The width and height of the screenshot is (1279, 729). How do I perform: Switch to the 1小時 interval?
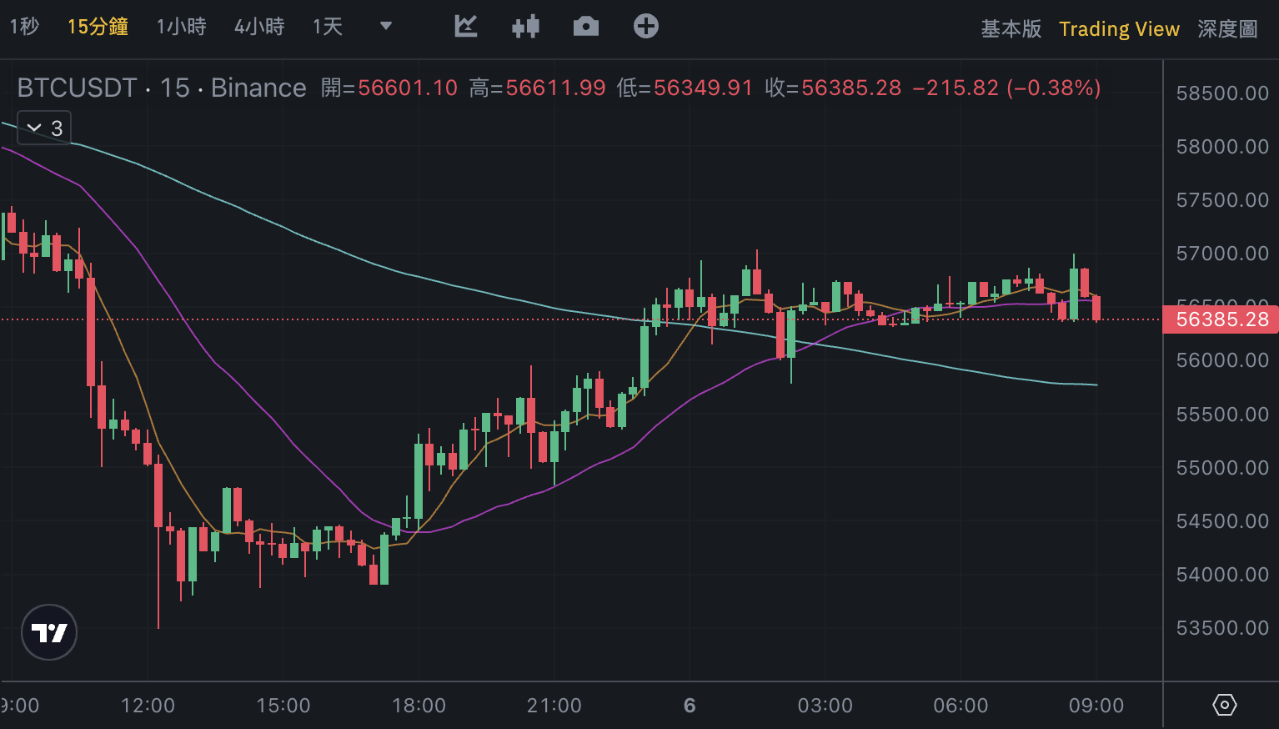pyautogui.click(x=181, y=27)
